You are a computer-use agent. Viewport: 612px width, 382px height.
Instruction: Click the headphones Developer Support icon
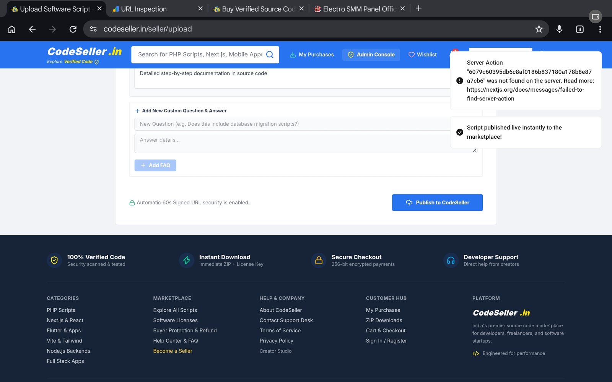click(451, 261)
